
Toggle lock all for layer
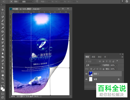click(103, 69)
